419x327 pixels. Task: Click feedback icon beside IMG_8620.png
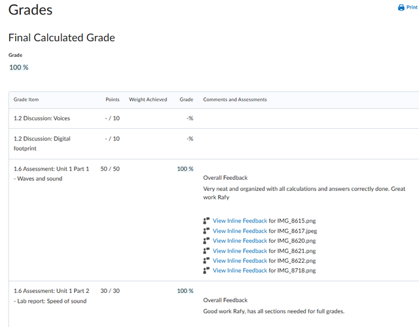pyautogui.click(x=206, y=241)
